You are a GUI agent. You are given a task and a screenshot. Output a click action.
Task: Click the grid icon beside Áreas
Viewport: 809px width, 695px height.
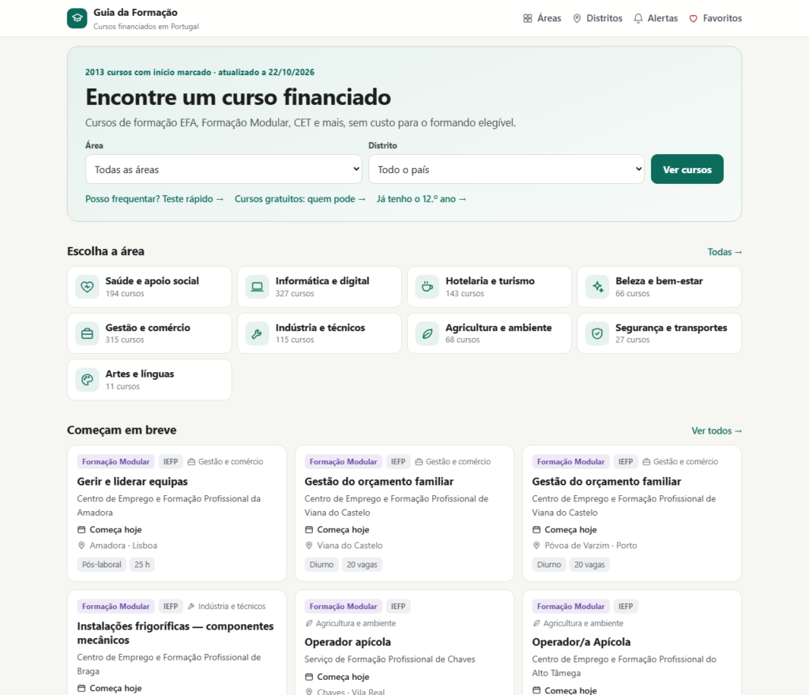tap(527, 19)
